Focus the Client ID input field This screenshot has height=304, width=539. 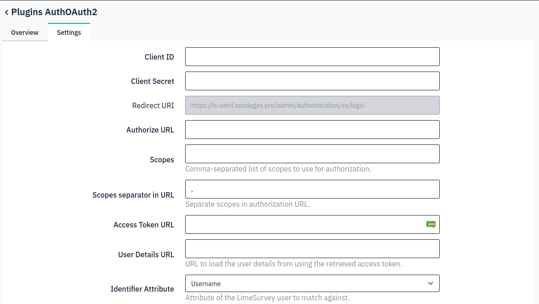point(312,56)
